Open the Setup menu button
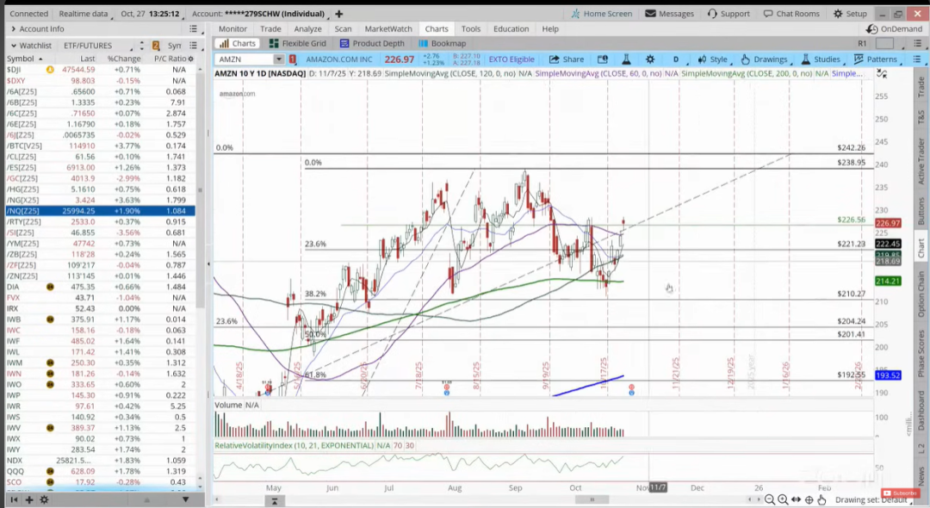The image size is (930, 508). pyautogui.click(x=850, y=14)
